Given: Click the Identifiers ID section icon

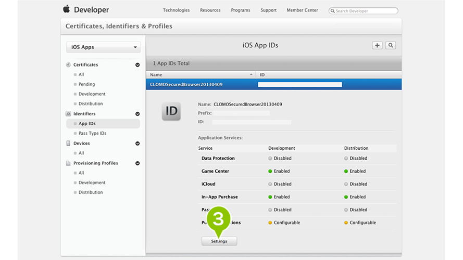Looking at the screenshot, I should pos(68,114).
